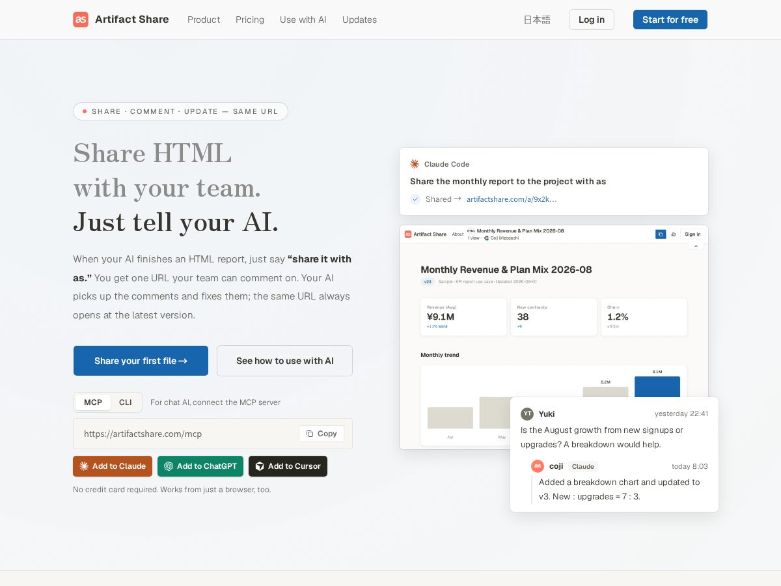Click the blue copy icon in preview header
The image size is (781, 586).
tap(661, 234)
